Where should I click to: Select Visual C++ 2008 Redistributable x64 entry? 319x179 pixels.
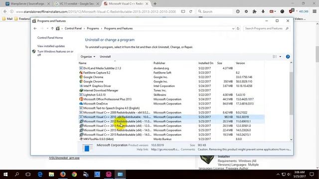click(x=171, y=113)
